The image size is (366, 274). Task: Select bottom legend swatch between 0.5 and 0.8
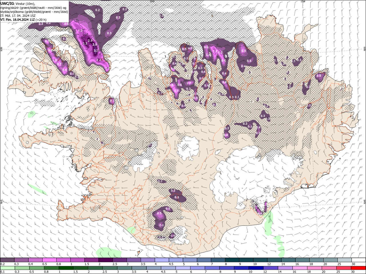point(37,268)
